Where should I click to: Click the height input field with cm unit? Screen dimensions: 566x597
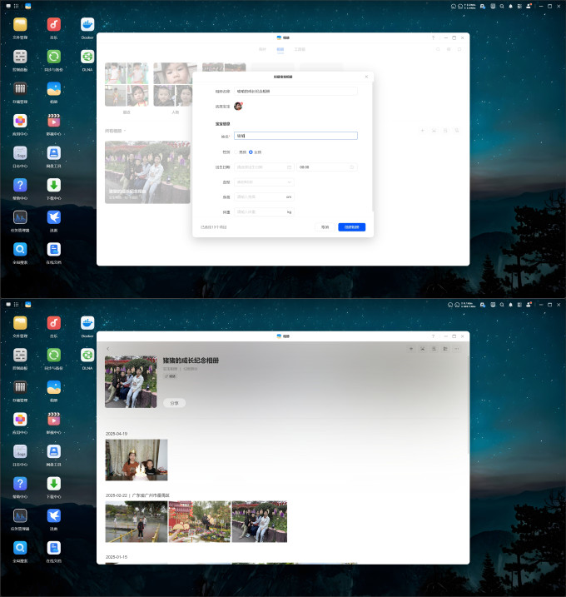click(264, 197)
